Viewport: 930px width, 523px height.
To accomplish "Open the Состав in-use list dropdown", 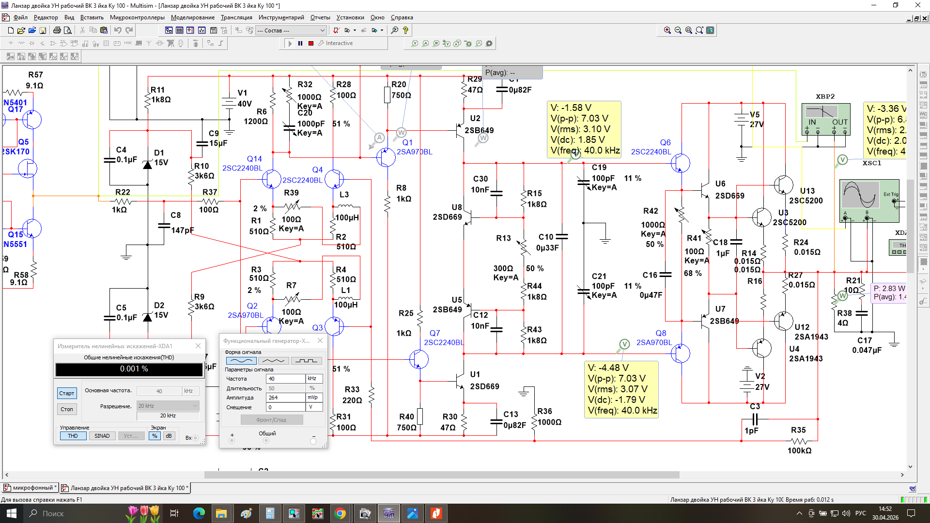I will pos(322,30).
